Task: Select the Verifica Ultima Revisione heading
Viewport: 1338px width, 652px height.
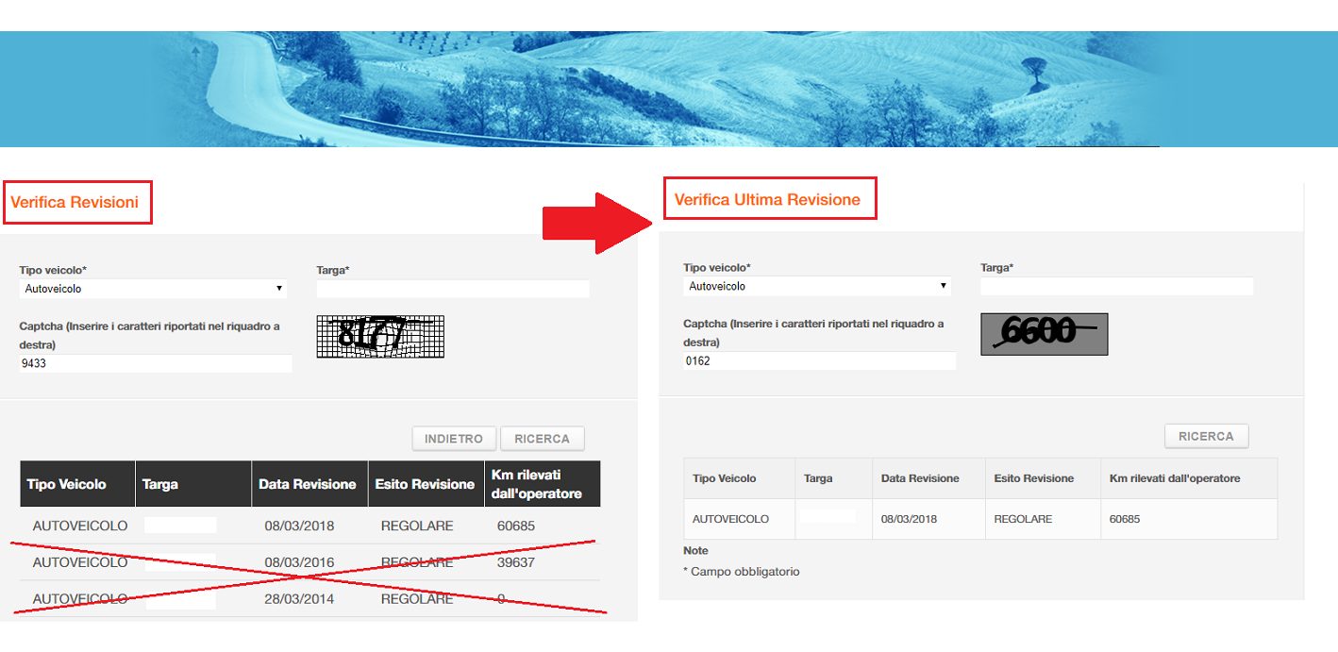Action: pyautogui.click(x=767, y=199)
